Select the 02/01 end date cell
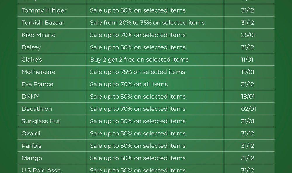Screen dimensions: 292x173 pyautogui.click(x=248, y=109)
